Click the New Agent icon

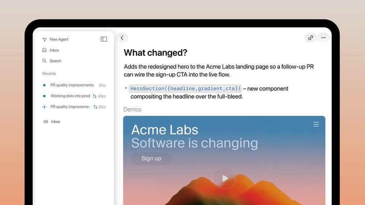(x=45, y=40)
